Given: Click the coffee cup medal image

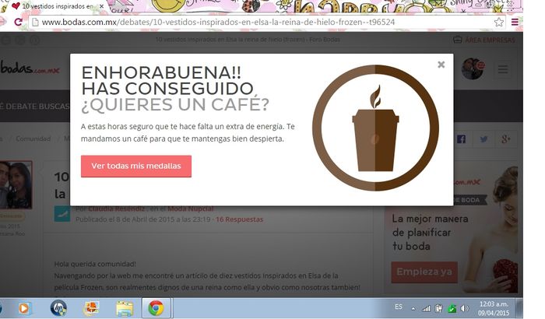Looking at the screenshot, I should coord(376,129).
